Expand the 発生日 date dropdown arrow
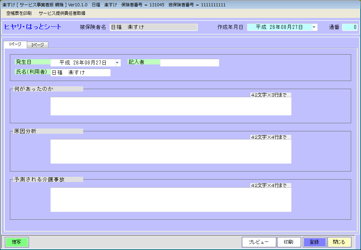The image size is (361, 250). pos(117,63)
